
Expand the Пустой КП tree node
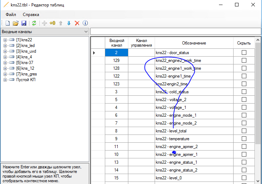pyautogui.click(x=5, y=80)
